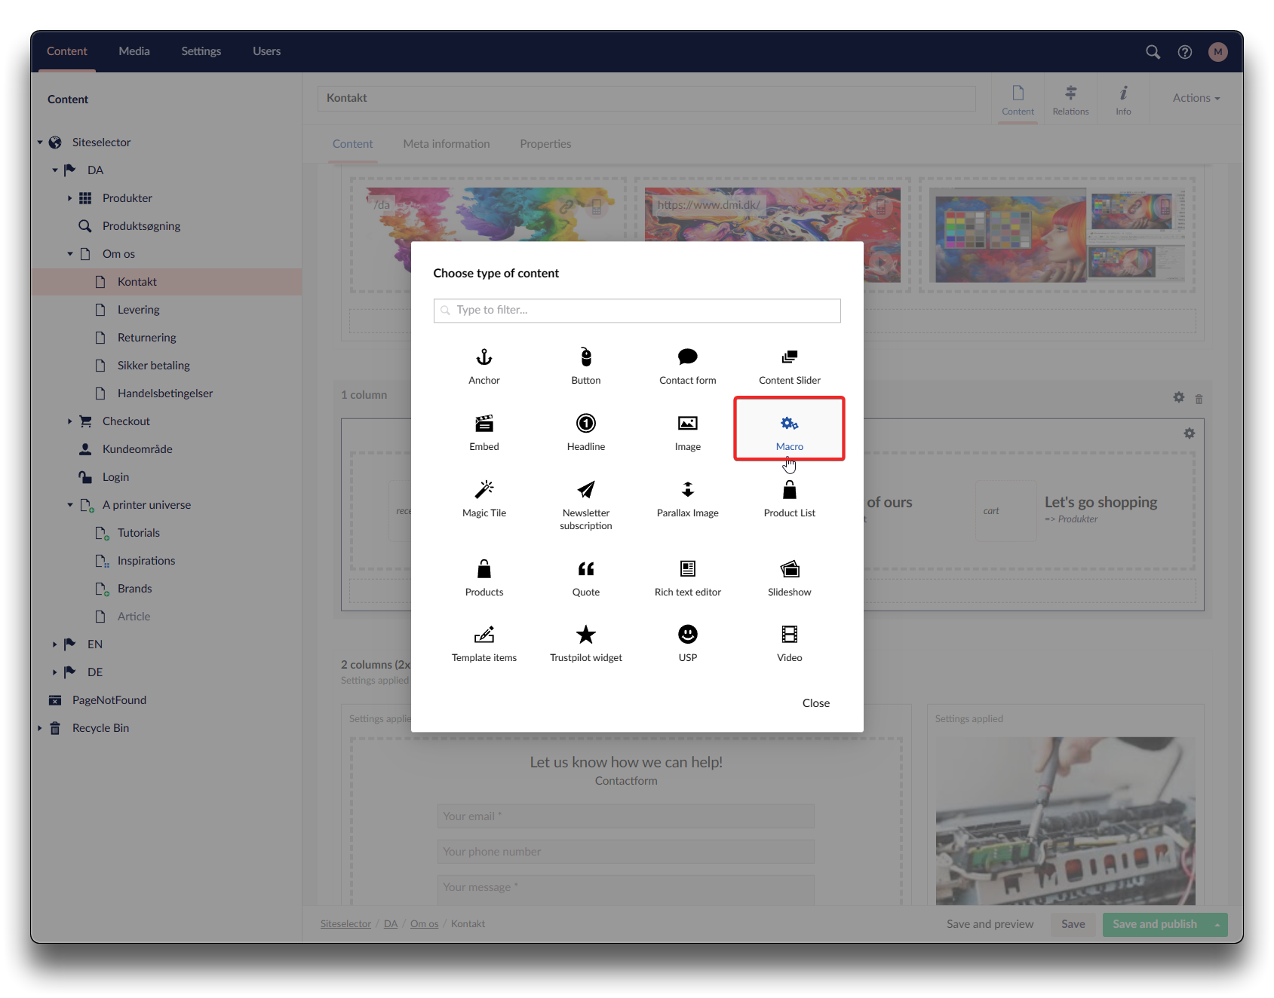Open the Meta information tab
Screen dimensions: 1274x998
tap(447, 144)
